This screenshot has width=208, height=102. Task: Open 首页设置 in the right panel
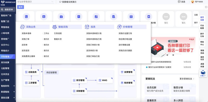click(202, 19)
